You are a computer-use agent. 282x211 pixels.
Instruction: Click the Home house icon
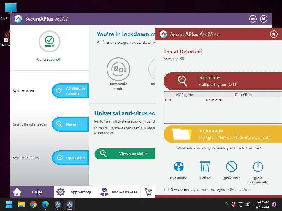click(x=17, y=192)
